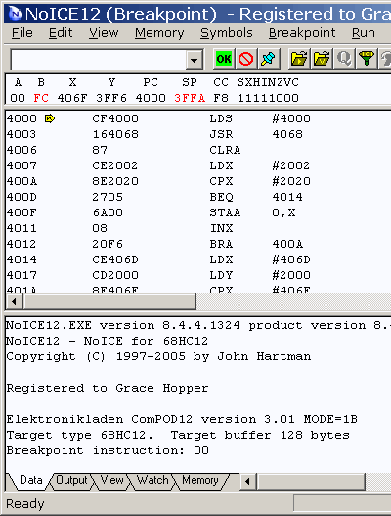Click the yellow PC arrow marker at 4000
The image size is (391, 516).
coord(50,118)
